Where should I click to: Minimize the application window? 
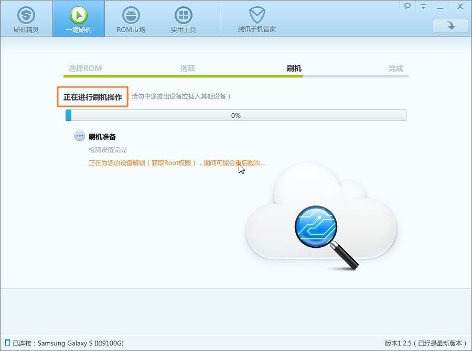tap(440, 7)
